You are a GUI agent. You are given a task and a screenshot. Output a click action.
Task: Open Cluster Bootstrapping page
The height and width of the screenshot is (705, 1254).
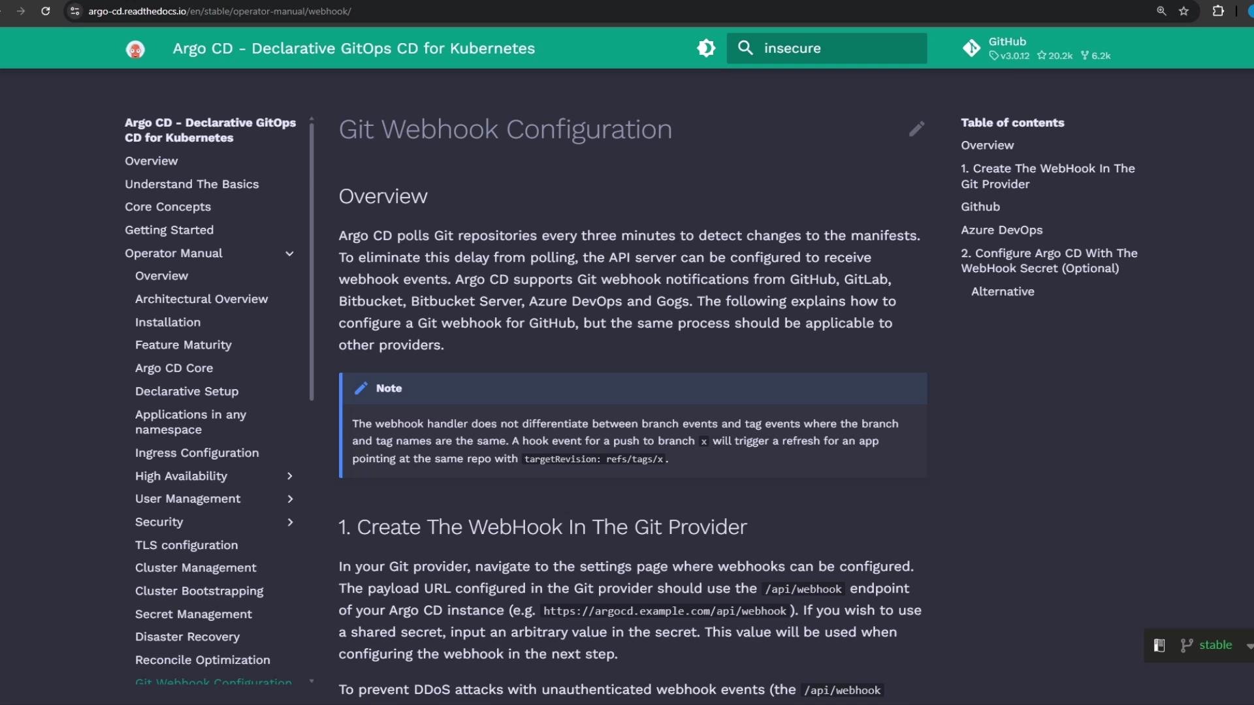[x=199, y=591]
